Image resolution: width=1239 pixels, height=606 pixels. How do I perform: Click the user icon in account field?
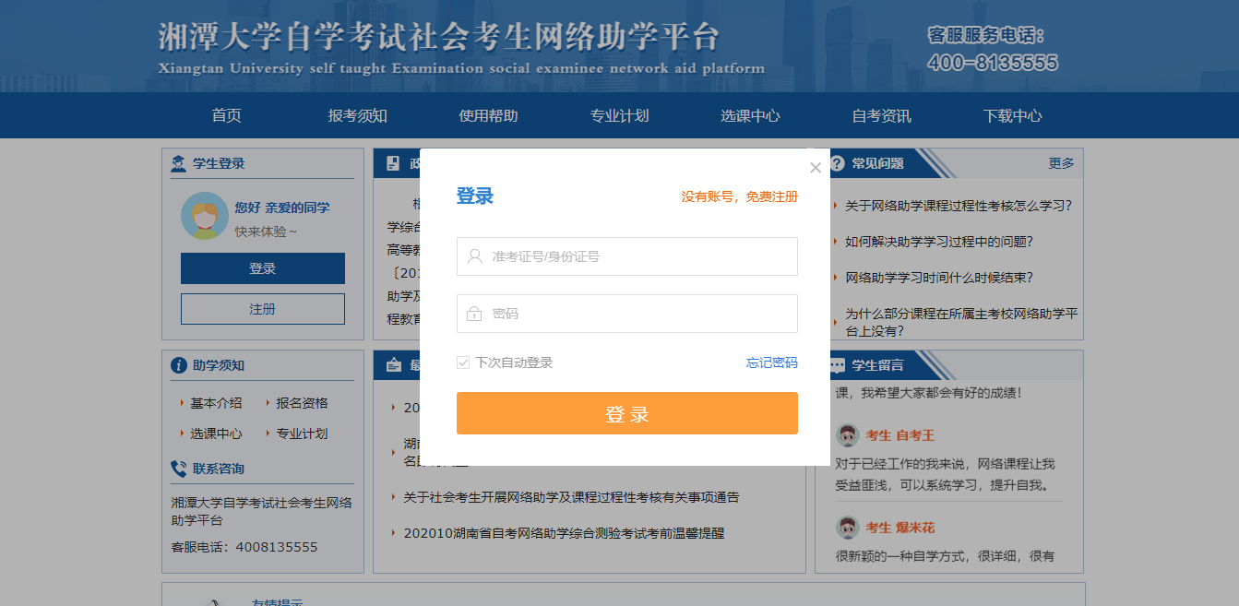pyautogui.click(x=475, y=256)
